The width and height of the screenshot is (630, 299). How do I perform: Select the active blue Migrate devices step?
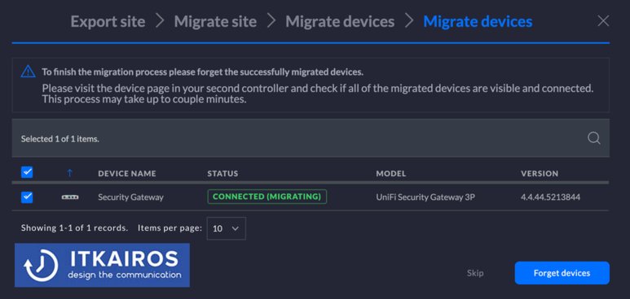coord(478,21)
